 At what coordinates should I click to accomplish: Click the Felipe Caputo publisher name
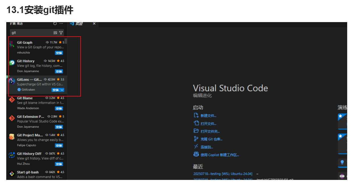click(26, 145)
